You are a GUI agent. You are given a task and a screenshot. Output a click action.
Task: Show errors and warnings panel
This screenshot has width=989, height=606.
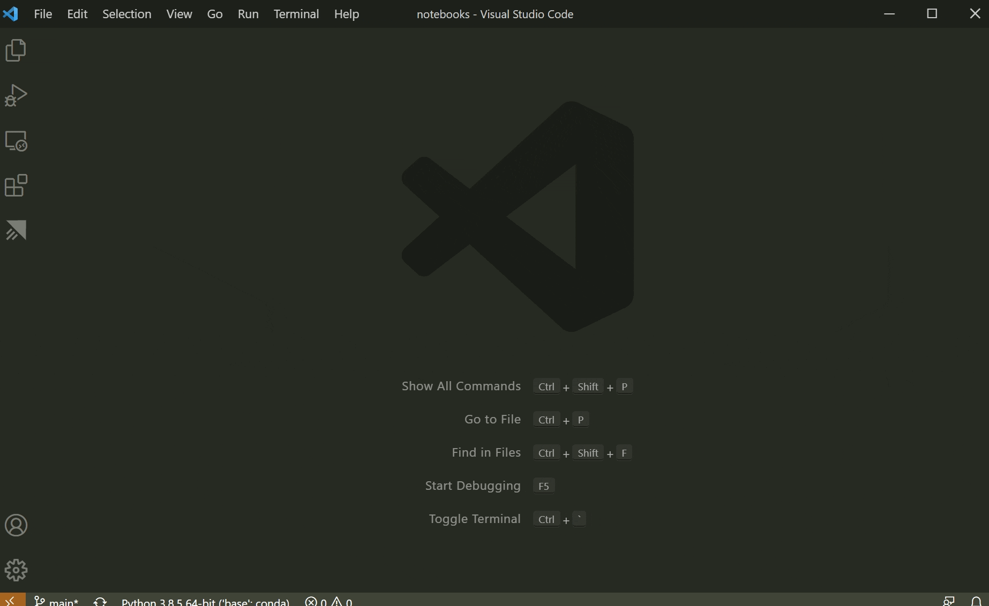[x=328, y=601]
